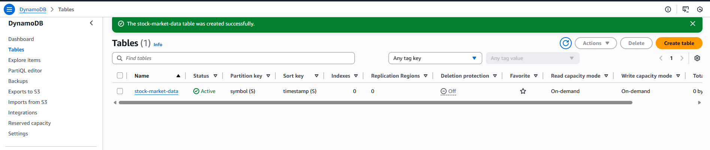Screen dimensions: 710x150
Task: Click the horizontal table scrollbar
Action: [x=375, y=102]
